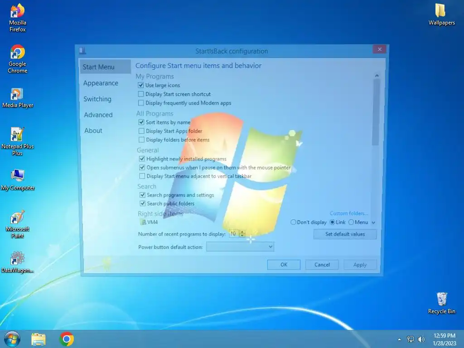
Task: Enable Display Start screen shortcut
Action: tap(141, 94)
